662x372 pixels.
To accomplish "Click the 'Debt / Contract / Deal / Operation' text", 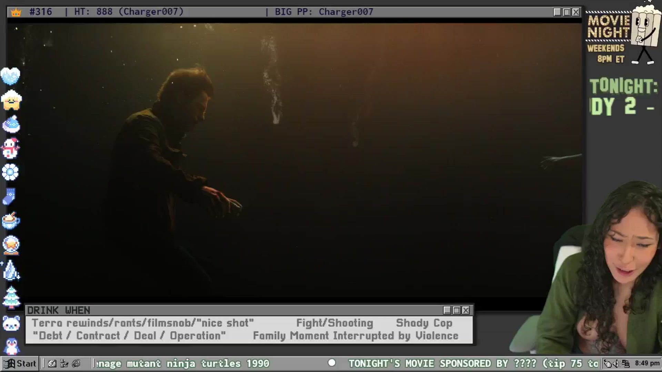I will 129,336.
